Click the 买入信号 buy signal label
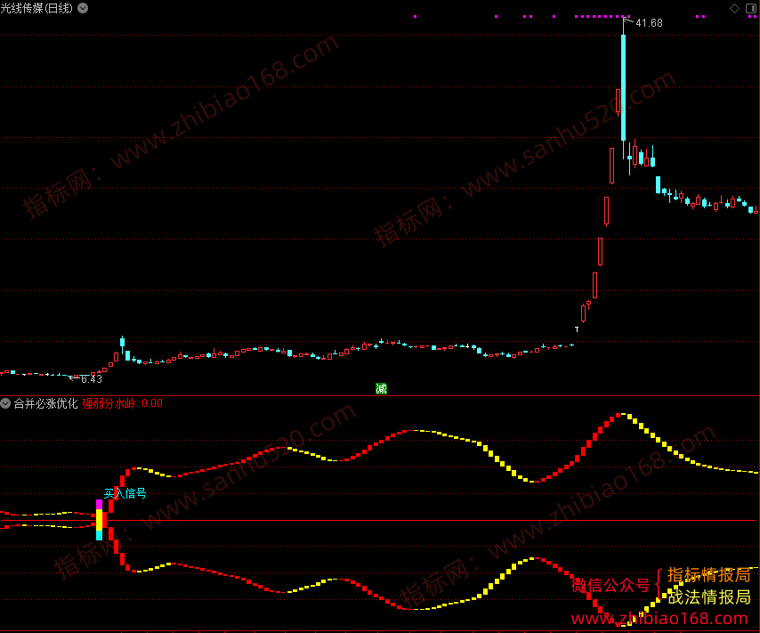Screen dimensions: 760x633 (125, 494)
